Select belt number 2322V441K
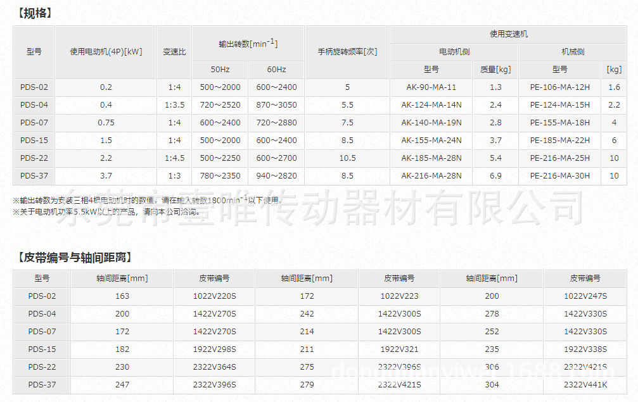This screenshot has width=638, height=402. click(585, 384)
